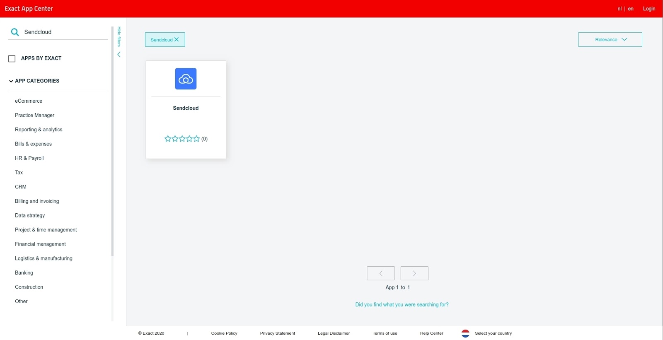Filter by Data strategy category
Image resolution: width=663 pixels, height=340 pixels.
[x=30, y=215]
